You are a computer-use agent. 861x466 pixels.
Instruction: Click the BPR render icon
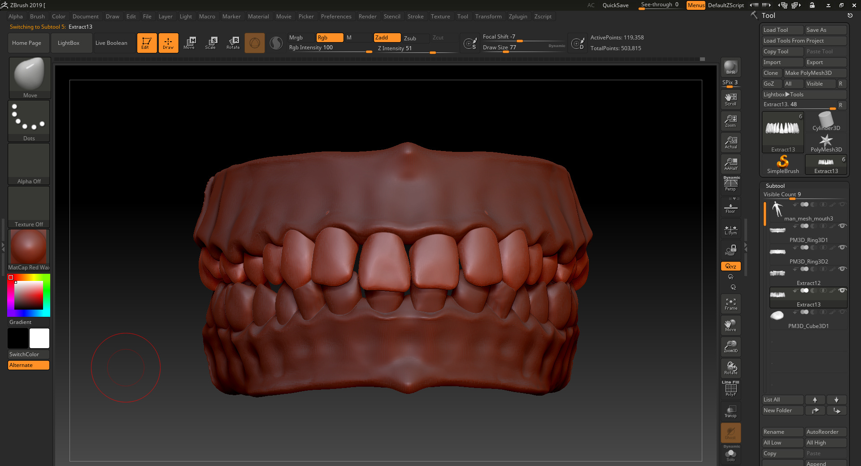click(731, 67)
